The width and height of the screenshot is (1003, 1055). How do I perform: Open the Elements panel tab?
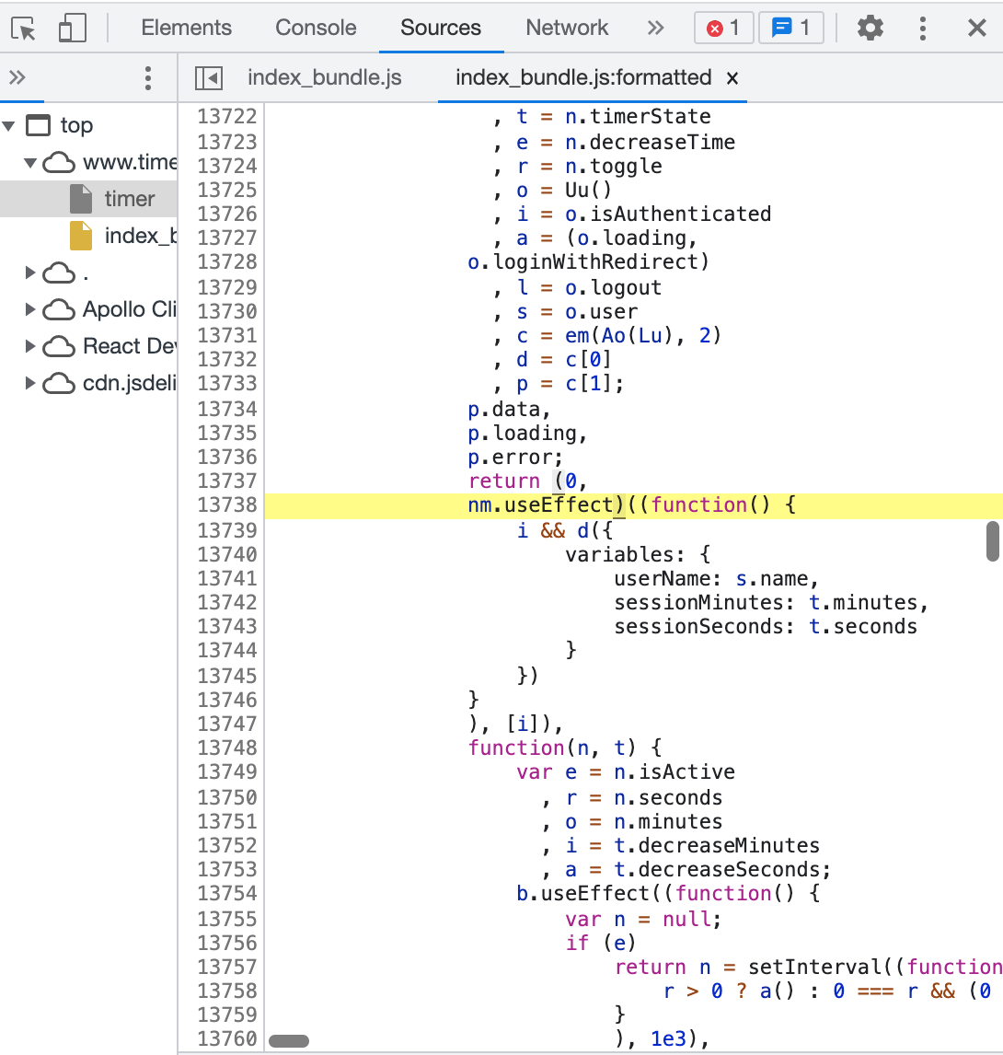coord(187,28)
